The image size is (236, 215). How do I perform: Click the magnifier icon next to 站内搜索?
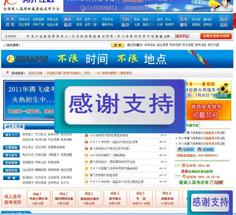pyautogui.click(x=5, y=45)
